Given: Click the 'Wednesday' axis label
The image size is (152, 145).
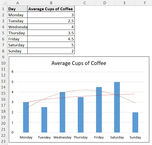Looking at the screenshot, I should point(62,137).
